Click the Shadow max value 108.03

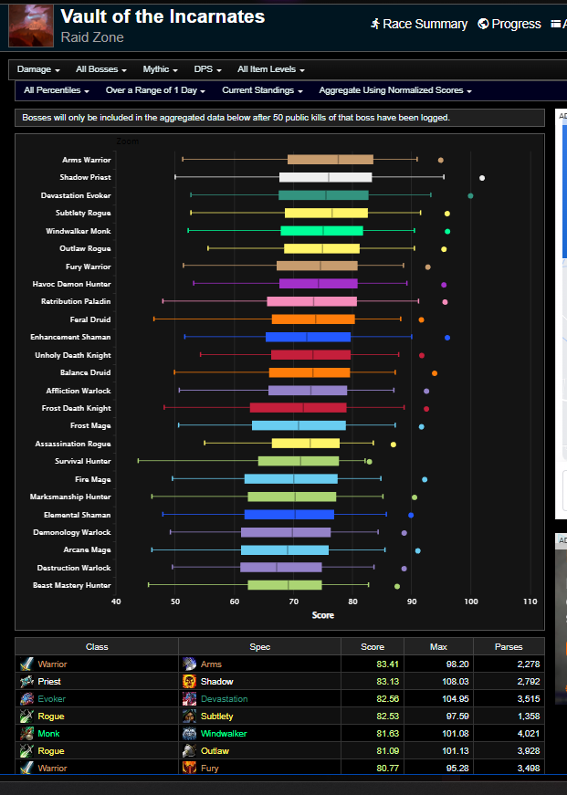tap(456, 682)
